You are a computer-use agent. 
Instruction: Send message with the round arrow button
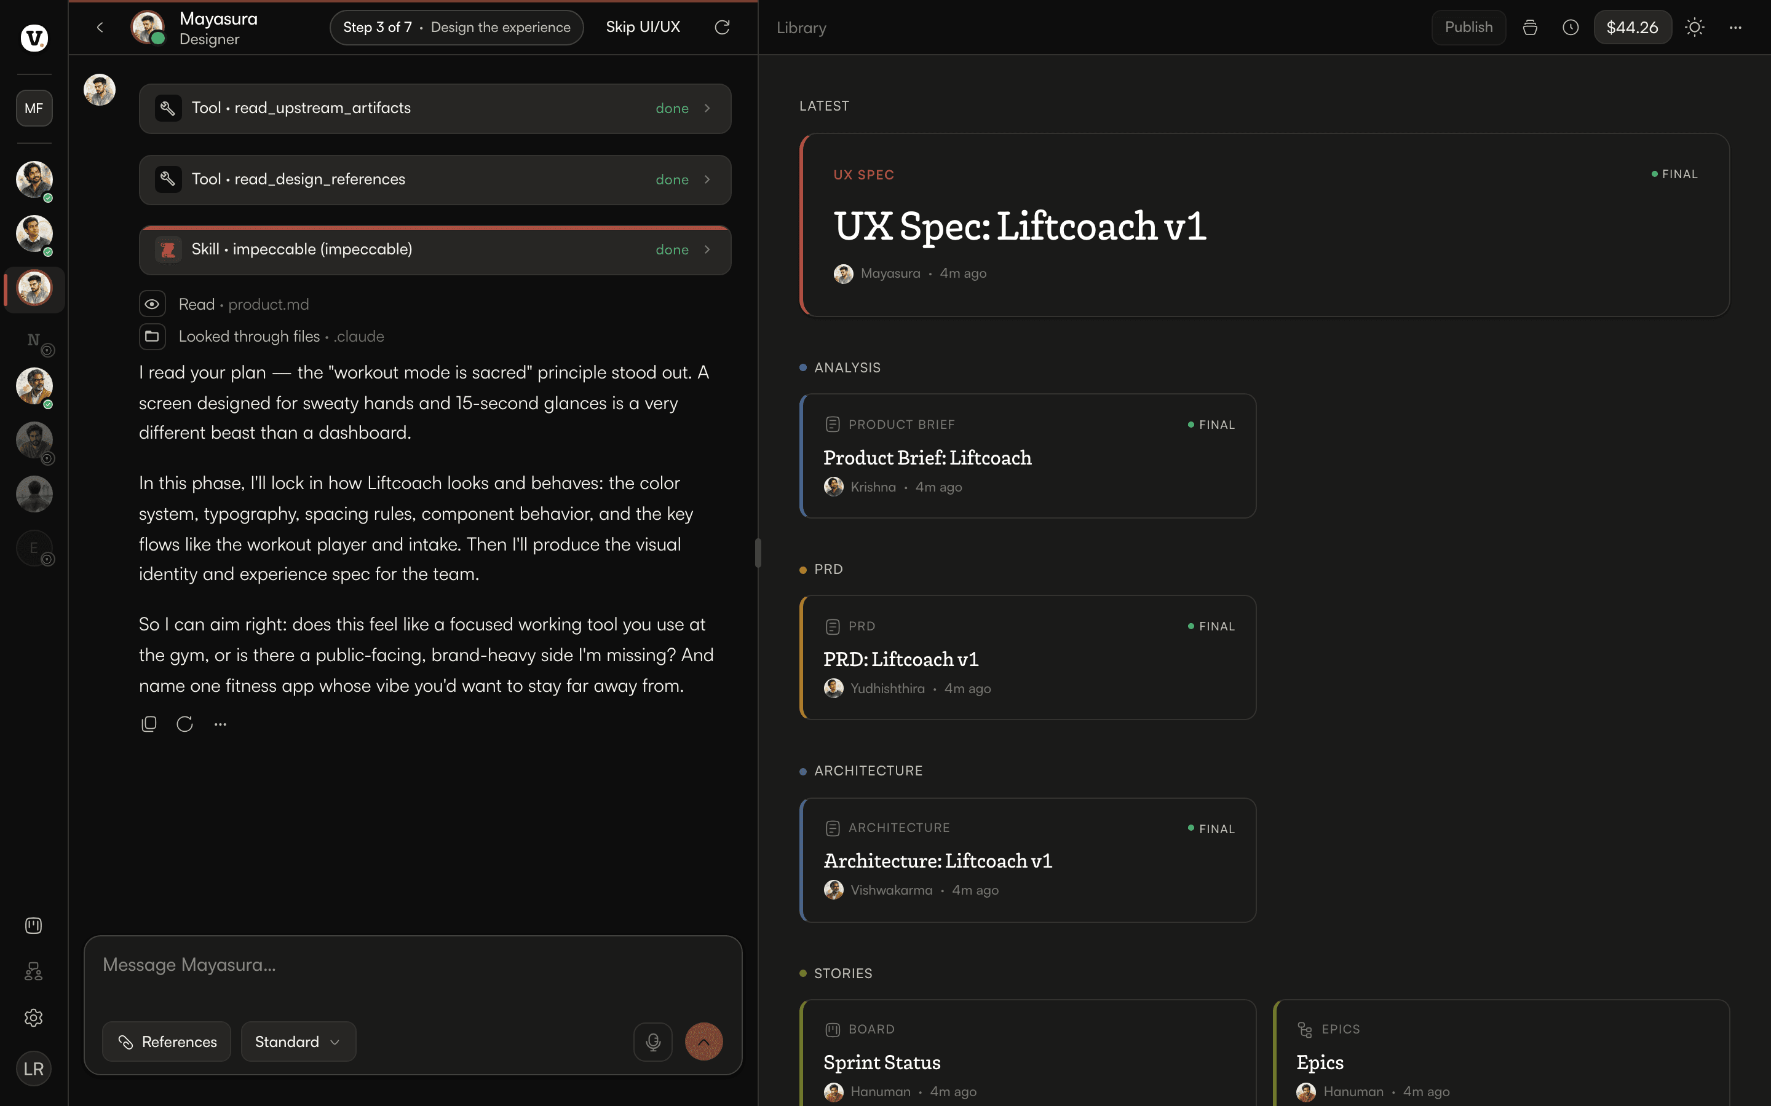703,1041
